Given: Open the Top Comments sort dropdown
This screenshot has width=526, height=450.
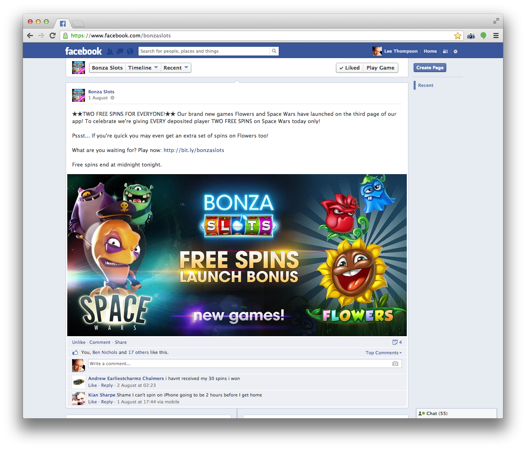Looking at the screenshot, I should [x=383, y=353].
